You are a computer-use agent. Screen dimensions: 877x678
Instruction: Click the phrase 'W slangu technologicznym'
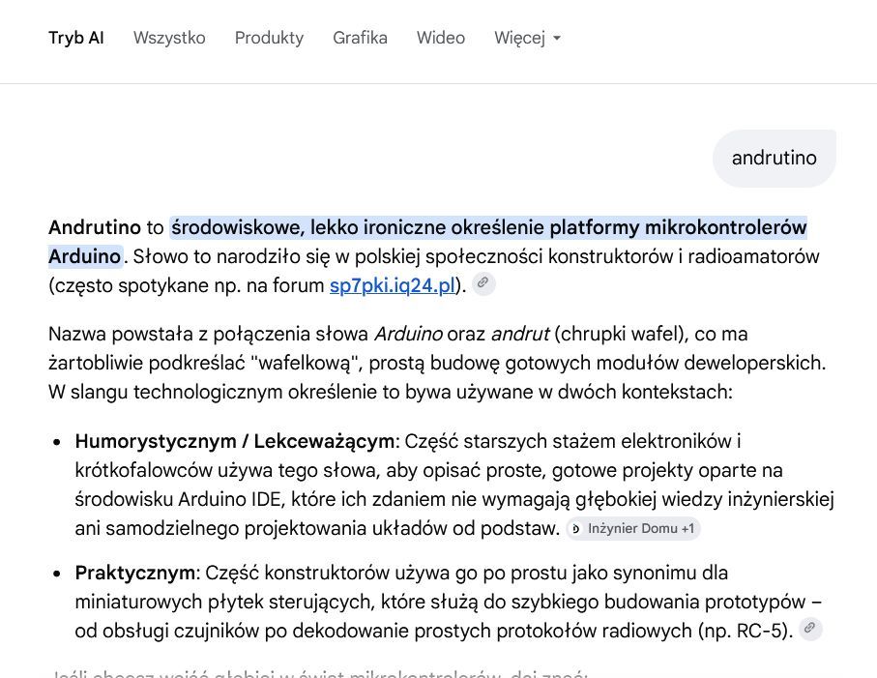coord(165,392)
